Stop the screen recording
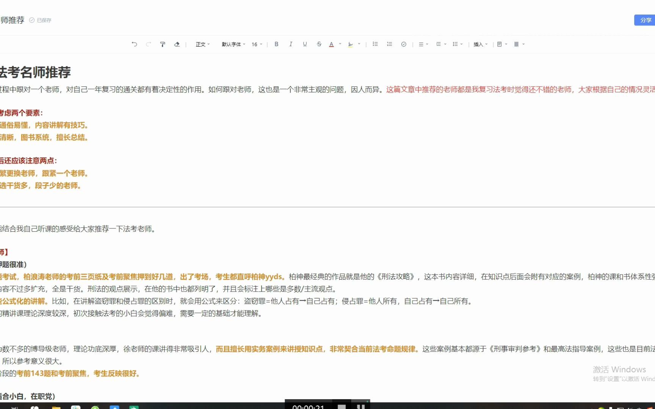 [342, 406]
